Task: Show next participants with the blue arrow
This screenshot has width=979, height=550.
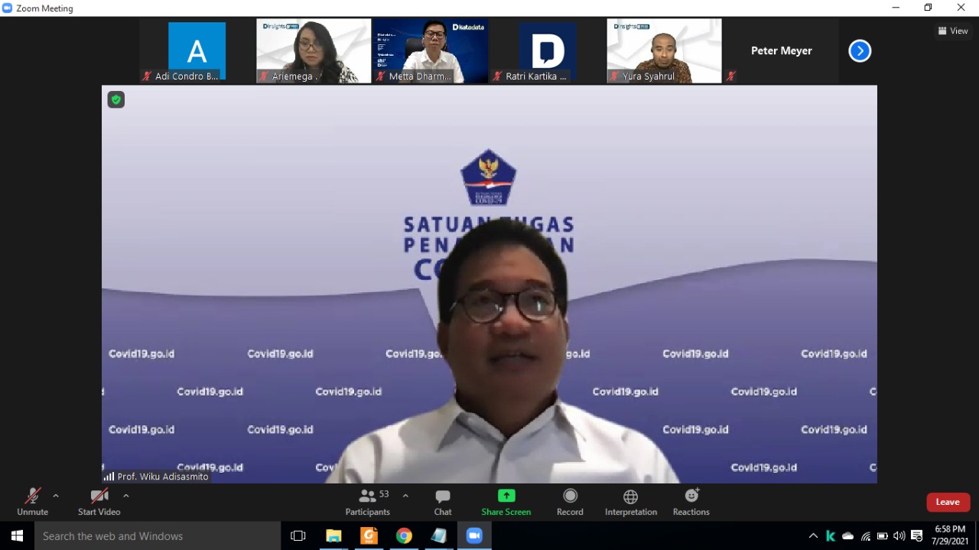Action: click(x=860, y=50)
